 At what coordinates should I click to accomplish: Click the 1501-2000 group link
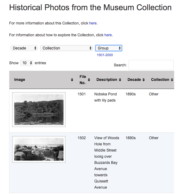tap(105, 55)
